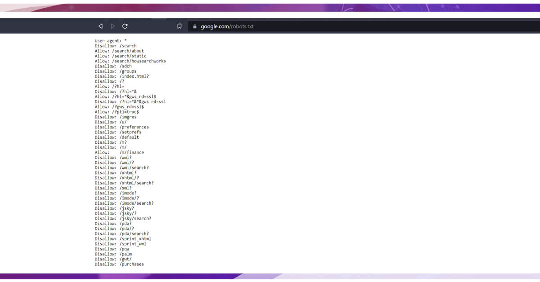Select the 'Disallow: /jsky/?' line
This screenshot has width=540, height=282.
tap(116, 213)
